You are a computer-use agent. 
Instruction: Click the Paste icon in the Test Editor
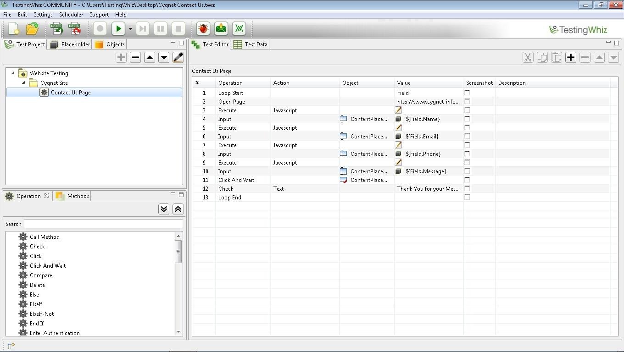coord(556,57)
